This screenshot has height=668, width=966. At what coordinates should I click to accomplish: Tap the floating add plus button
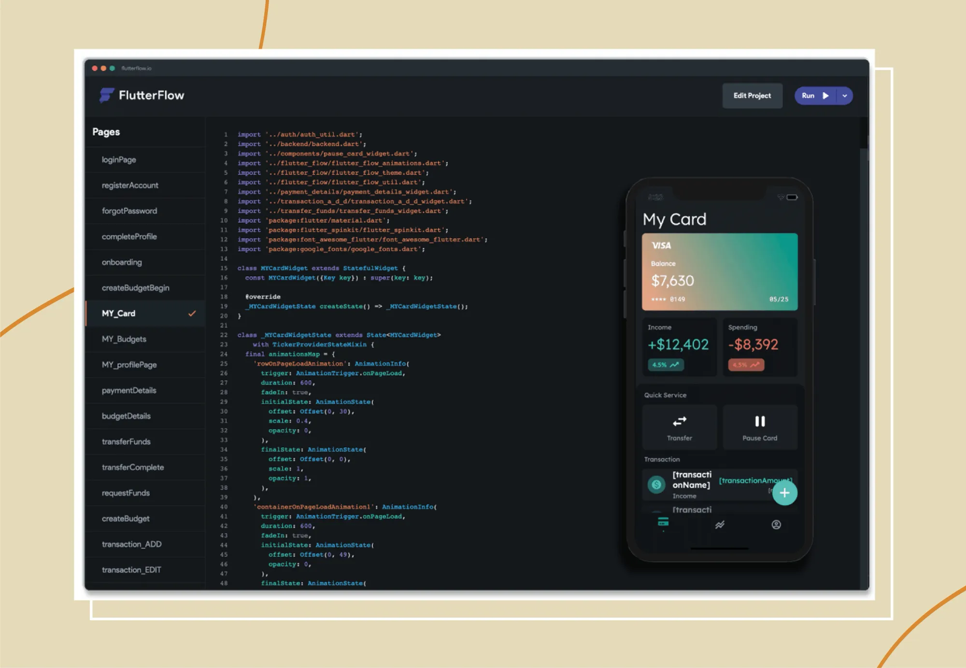tap(784, 493)
